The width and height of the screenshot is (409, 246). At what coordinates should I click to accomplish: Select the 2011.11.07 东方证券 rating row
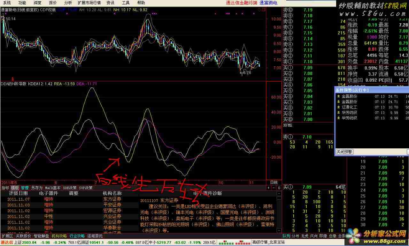(70, 199)
